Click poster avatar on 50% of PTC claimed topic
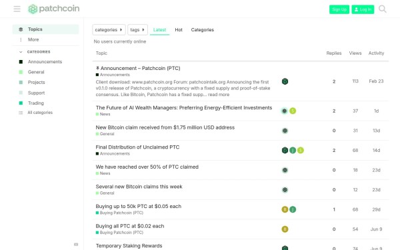The height and width of the screenshot is (250, 400). click(x=285, y=170)
